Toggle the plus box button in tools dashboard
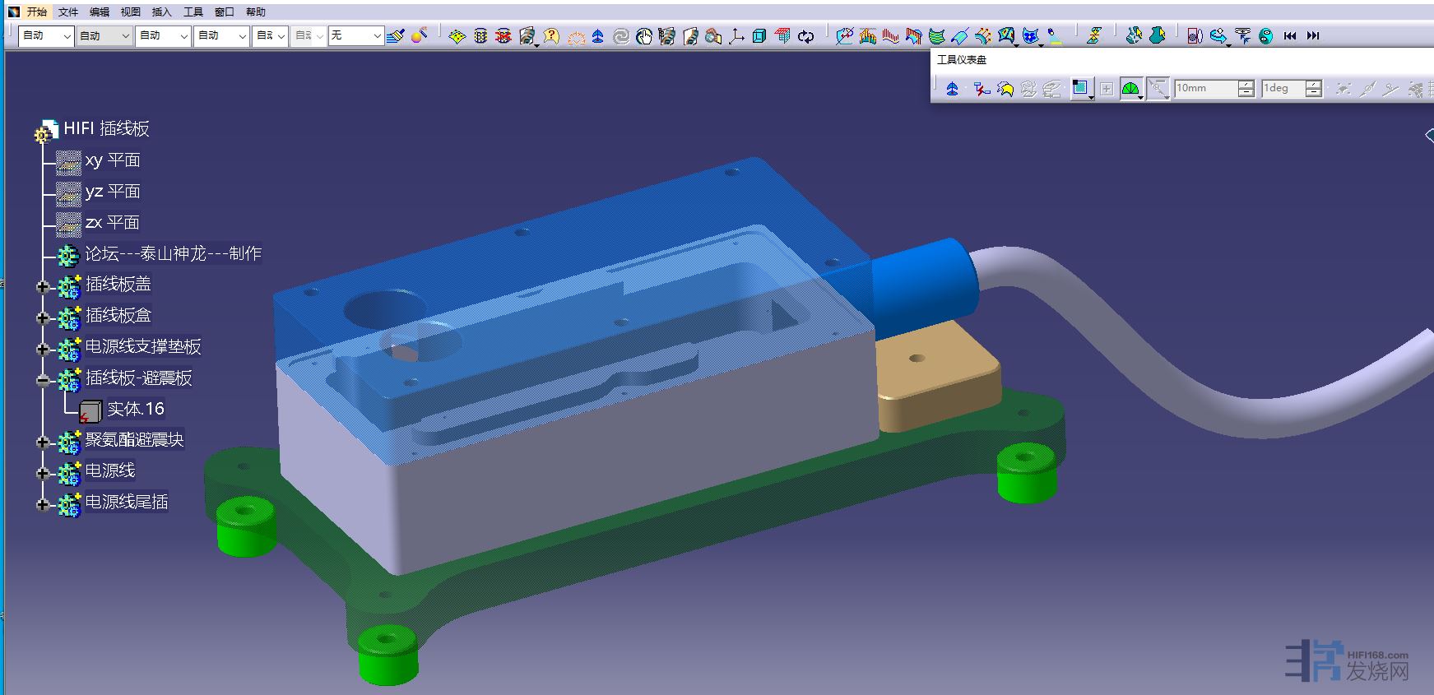The width and height of the screenshot is (1434, 695). point(1107,89)
